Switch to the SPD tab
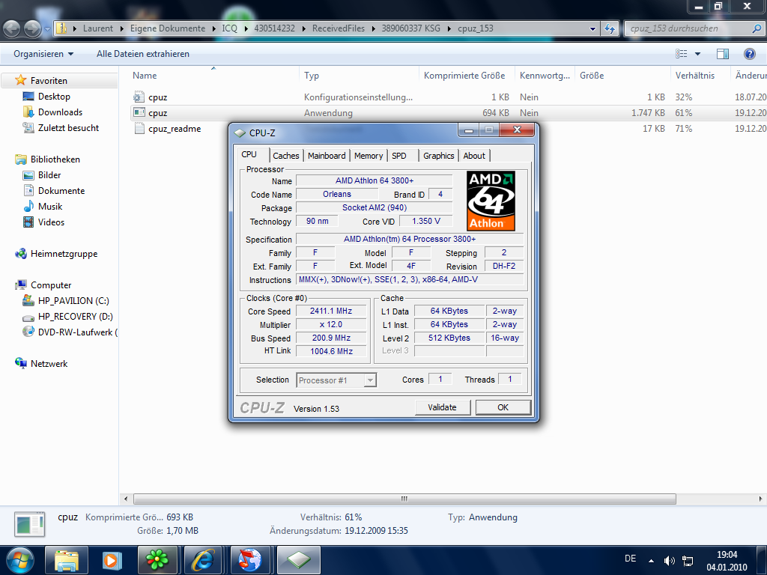767x575 pixels. pyautogui.click(x=399, y=156)
